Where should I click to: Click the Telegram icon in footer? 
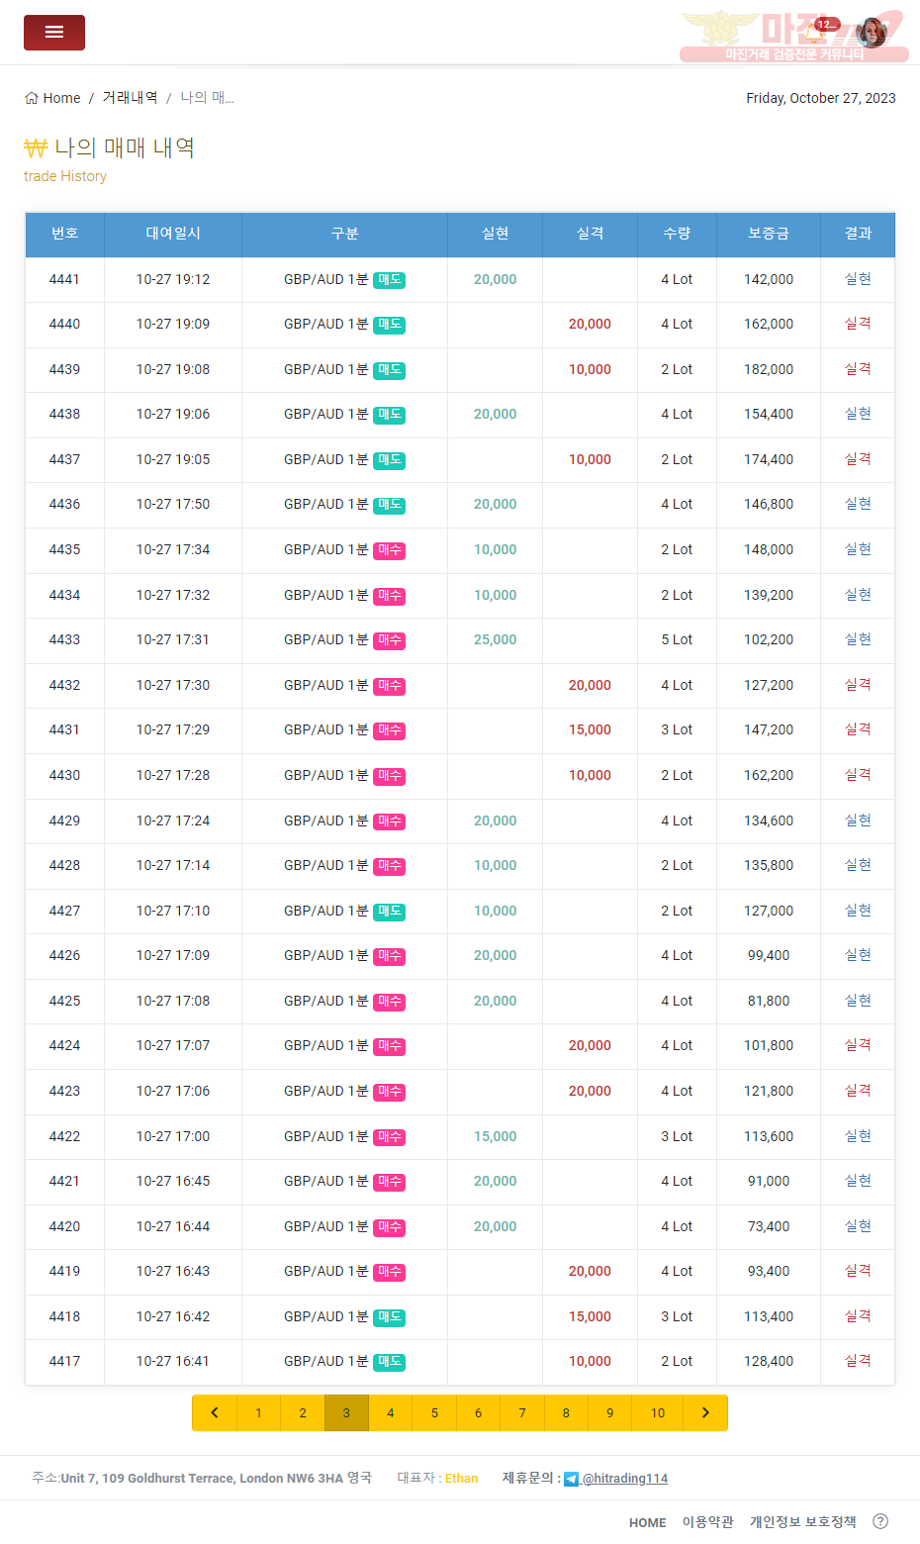(x=571, y=1479)
